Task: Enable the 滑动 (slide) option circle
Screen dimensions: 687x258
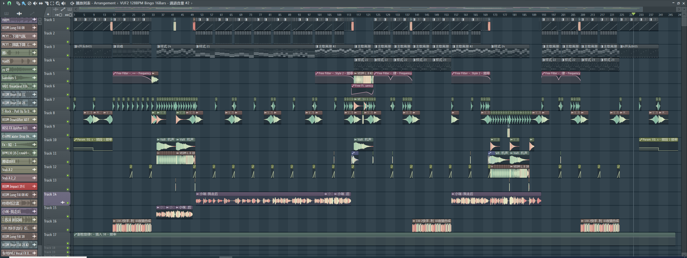Action: (x=70, y=15)
